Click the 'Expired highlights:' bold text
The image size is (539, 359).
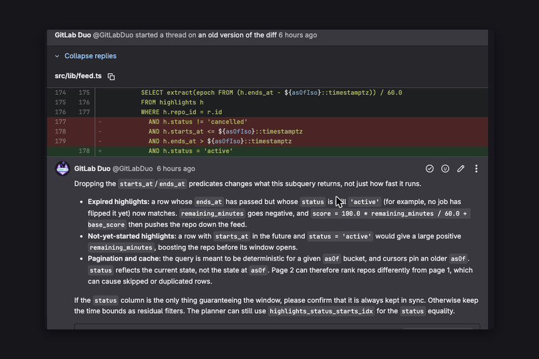pyautogui.click(x=118, y=202)
